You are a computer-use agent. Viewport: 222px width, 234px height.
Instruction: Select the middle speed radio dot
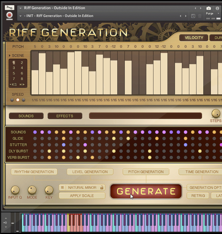(18, 100)
